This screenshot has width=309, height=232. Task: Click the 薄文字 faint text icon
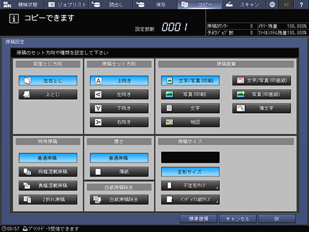pos(241,108)
